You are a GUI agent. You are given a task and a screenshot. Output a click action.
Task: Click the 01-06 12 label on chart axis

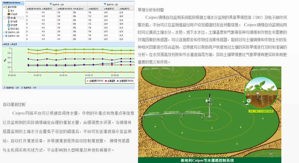38,75
